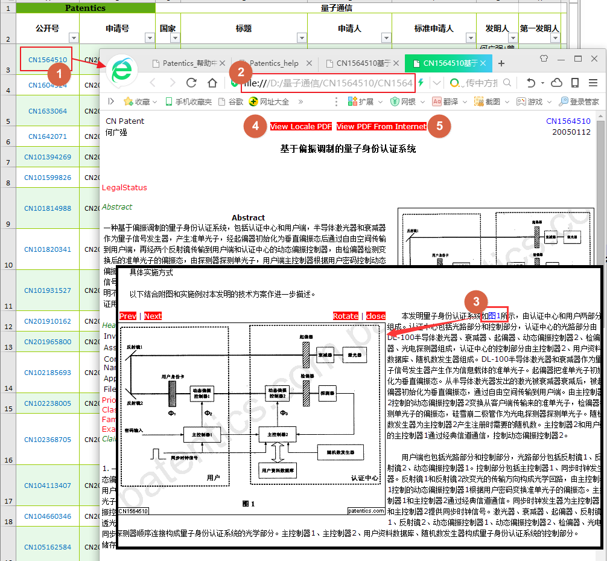The width and height of the screenshot is (607, 561).
Task: Open the 翻译 translate extension
Action: pos(445,101)
